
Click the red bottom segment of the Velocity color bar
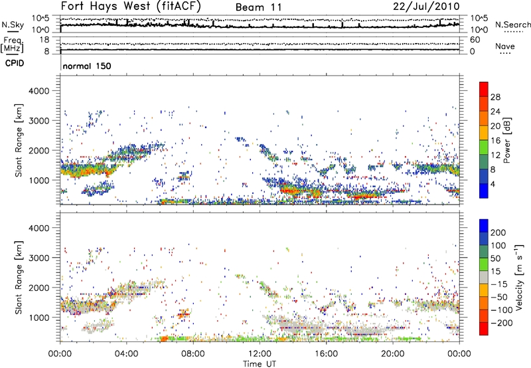[x=484, y=329]
